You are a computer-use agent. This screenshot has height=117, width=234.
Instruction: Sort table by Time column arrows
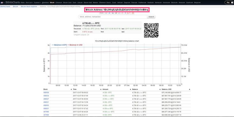pos(100,89)
